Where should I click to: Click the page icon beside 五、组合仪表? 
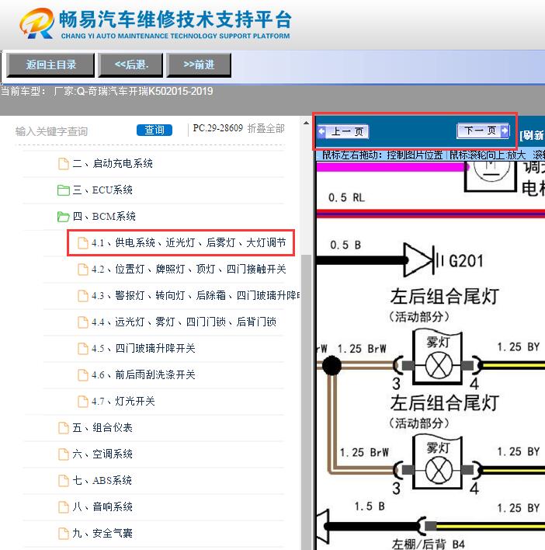coord(64,427)
